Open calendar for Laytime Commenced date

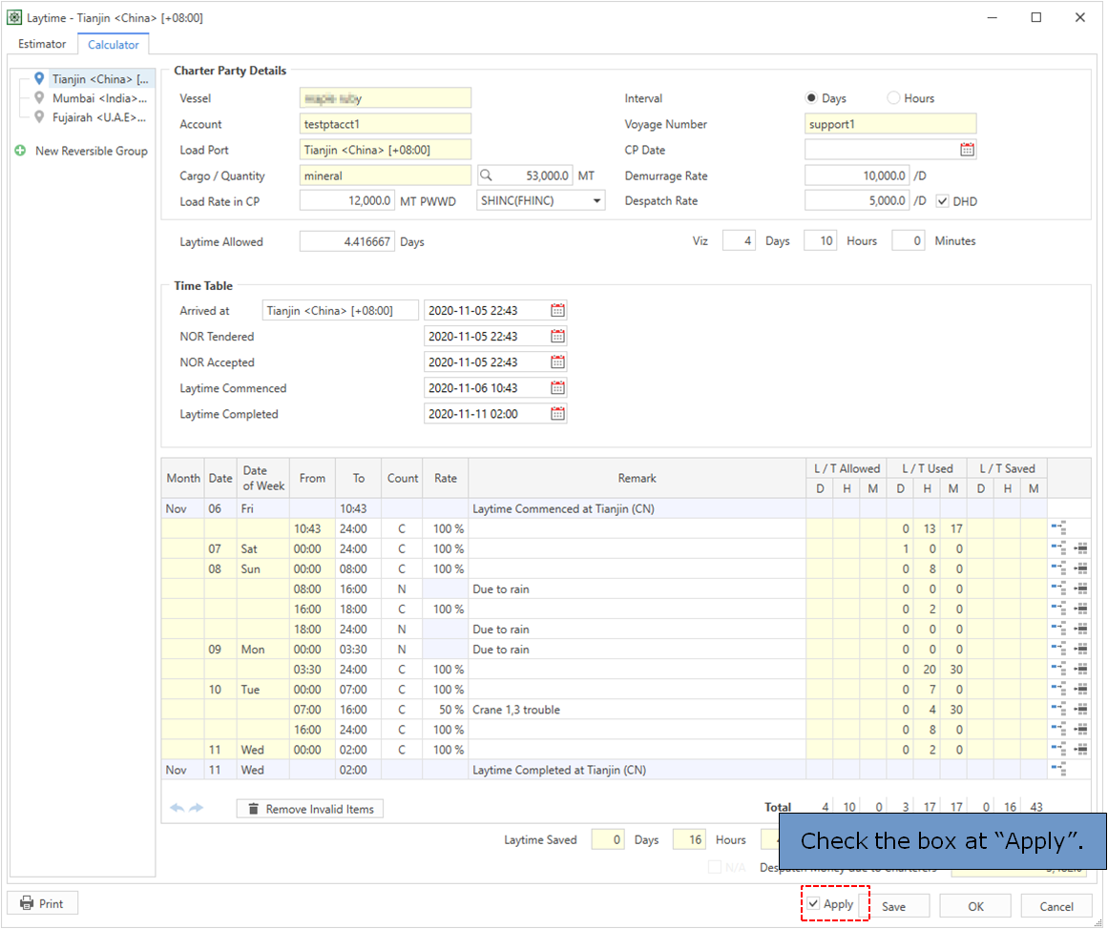tap(558, 388)
